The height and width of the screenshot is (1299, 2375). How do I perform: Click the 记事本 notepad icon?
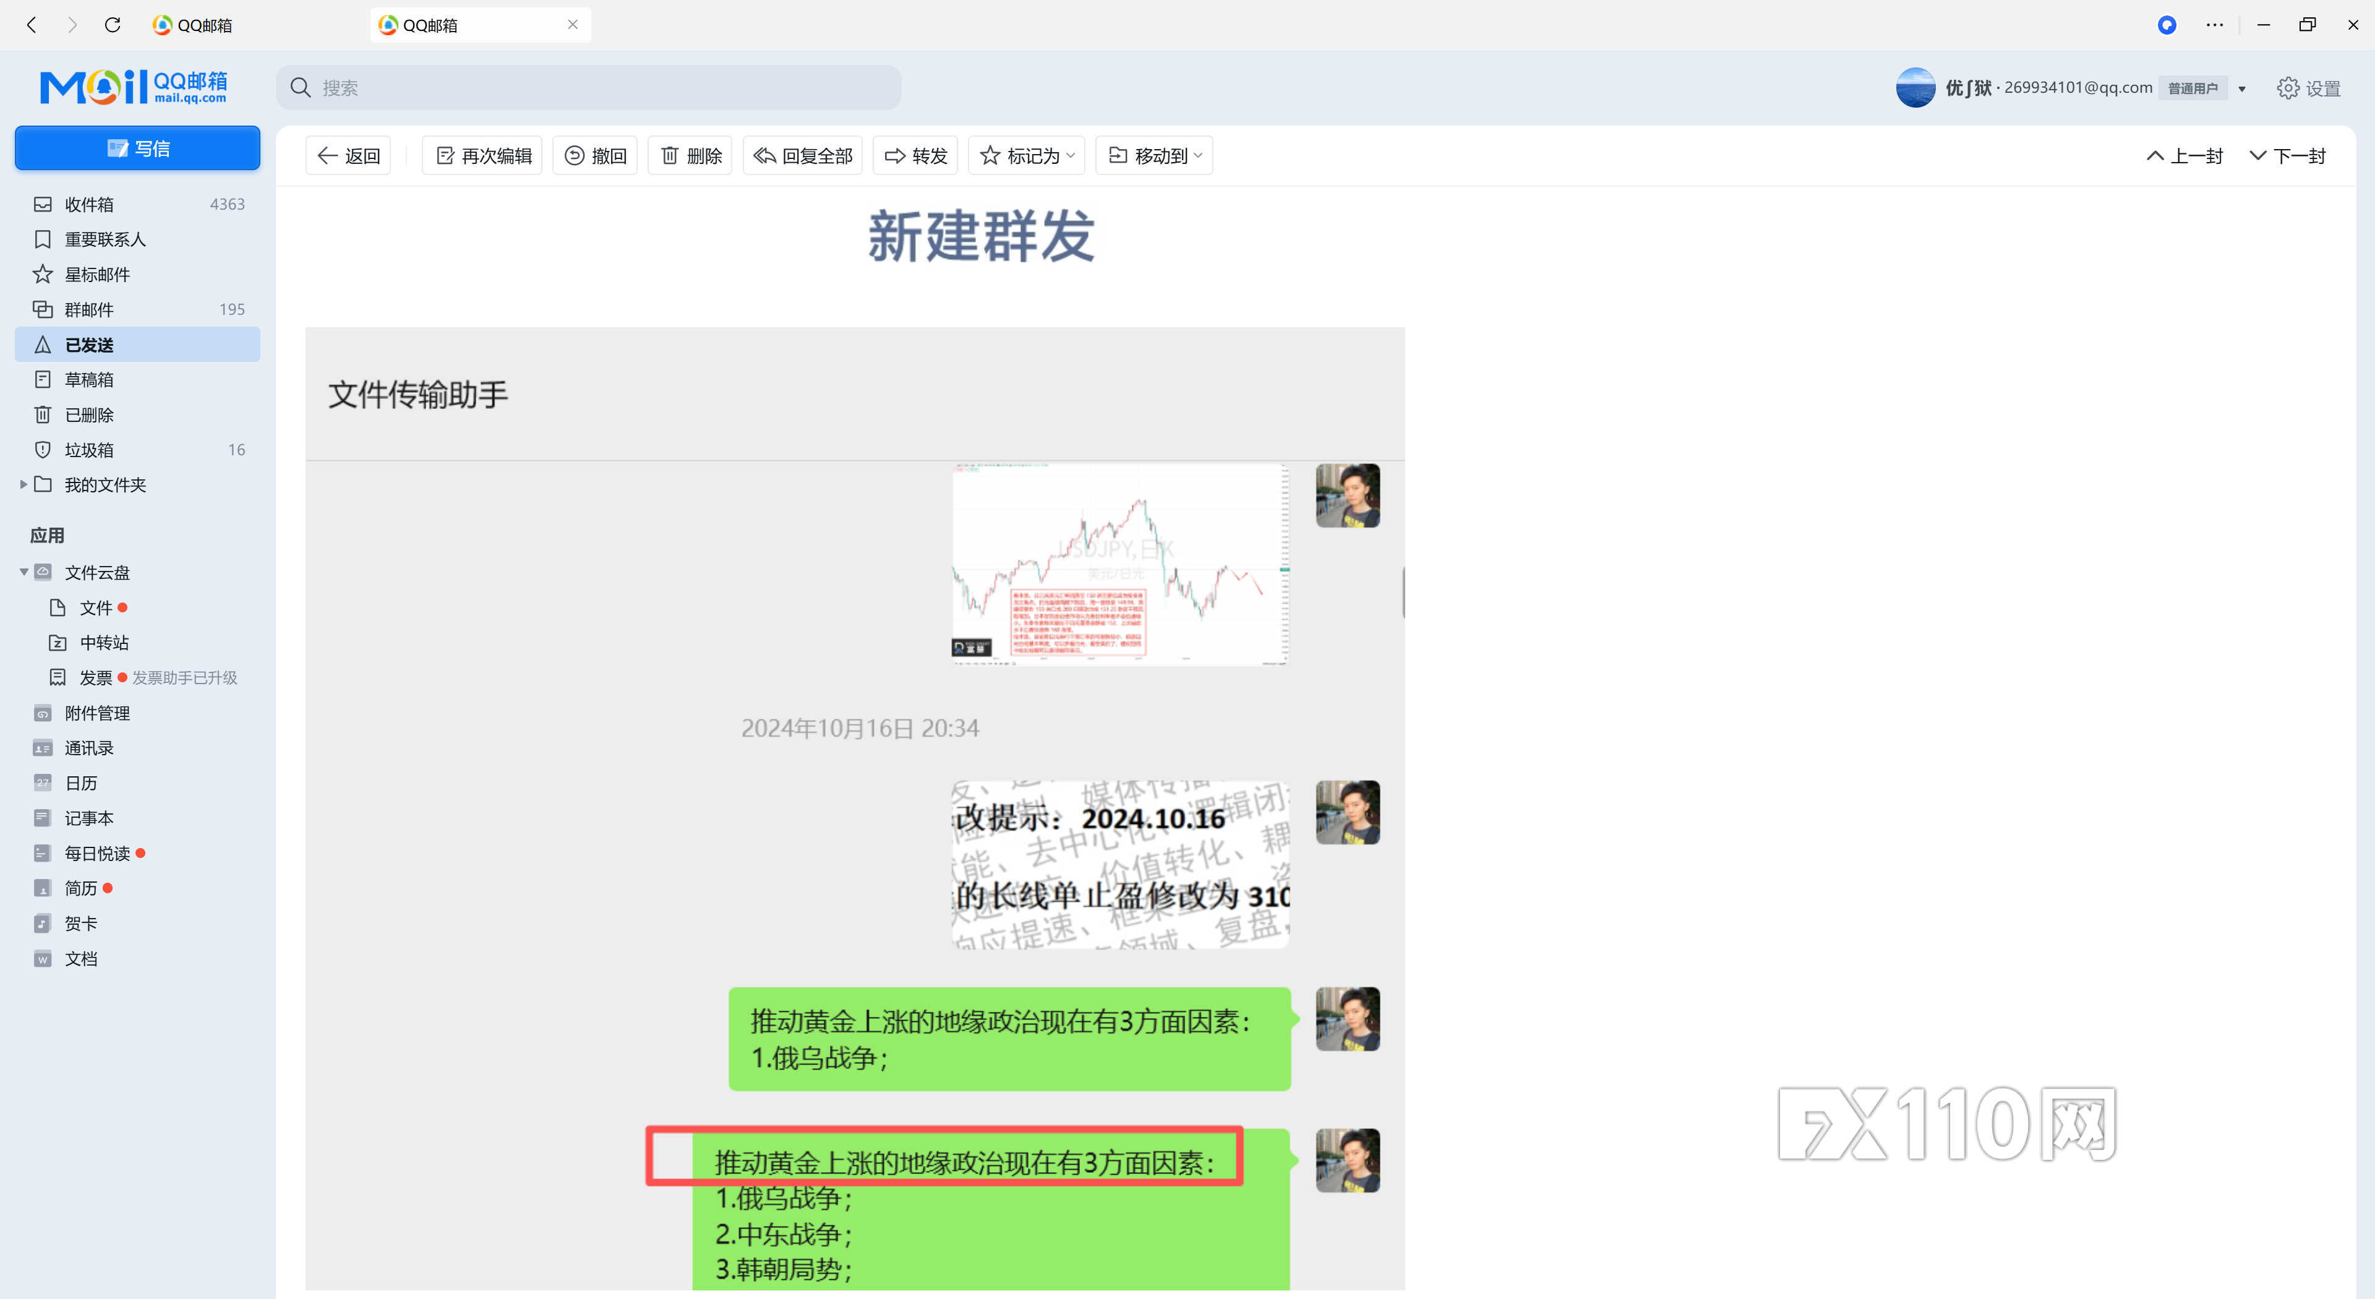(43, 818)
